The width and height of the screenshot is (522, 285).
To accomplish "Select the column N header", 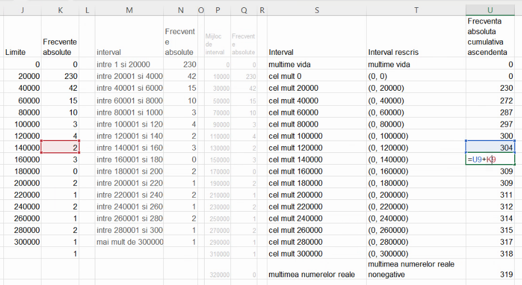I will (x=179, y=10).
